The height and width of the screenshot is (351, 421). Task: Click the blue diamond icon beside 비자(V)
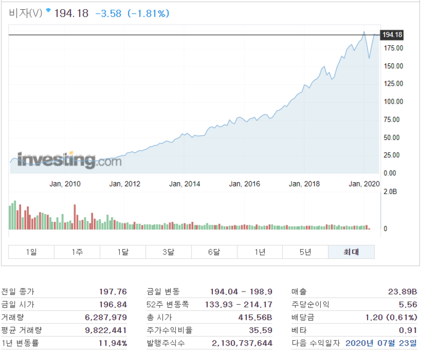tap(48, 10)
